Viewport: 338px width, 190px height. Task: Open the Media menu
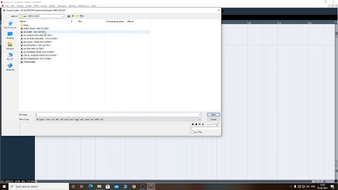tap(52, 6)
